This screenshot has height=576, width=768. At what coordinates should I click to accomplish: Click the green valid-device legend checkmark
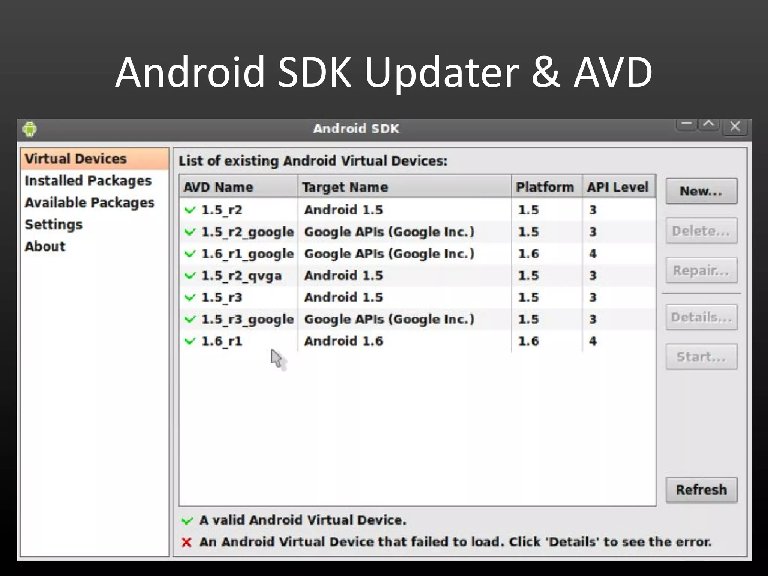(x=187, y=520)
